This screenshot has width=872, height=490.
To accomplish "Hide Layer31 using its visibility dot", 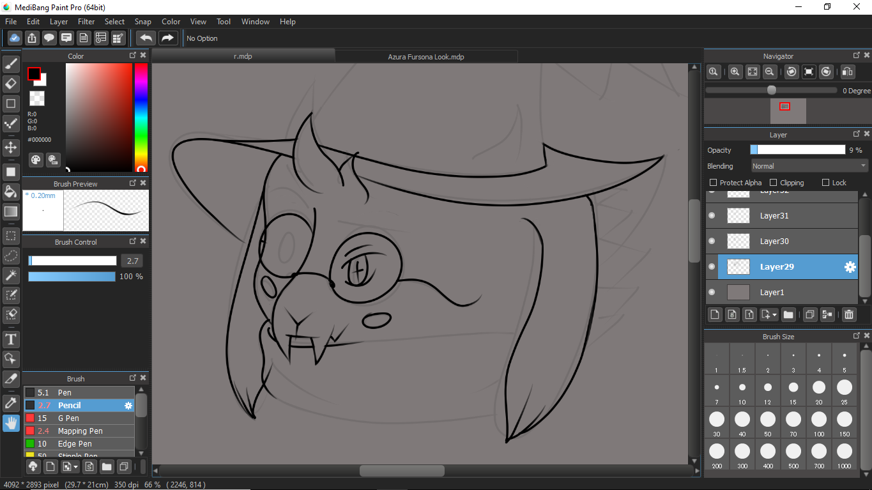I will (712, 215).
